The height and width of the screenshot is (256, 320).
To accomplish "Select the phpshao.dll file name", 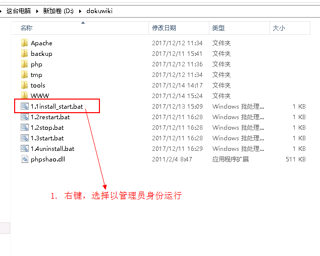I will (x=48, y=159).
